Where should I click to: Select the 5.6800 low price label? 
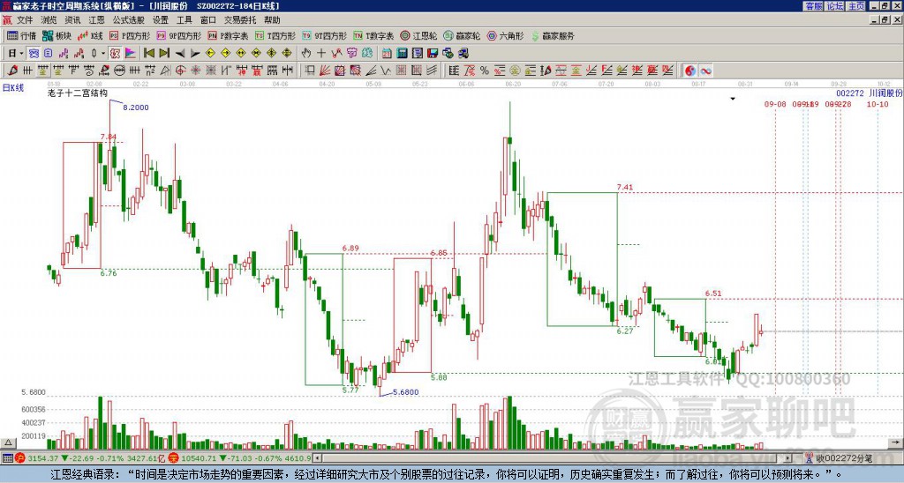point(405,392)
